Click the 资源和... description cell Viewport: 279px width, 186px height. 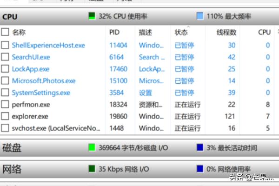click(151, 105)
